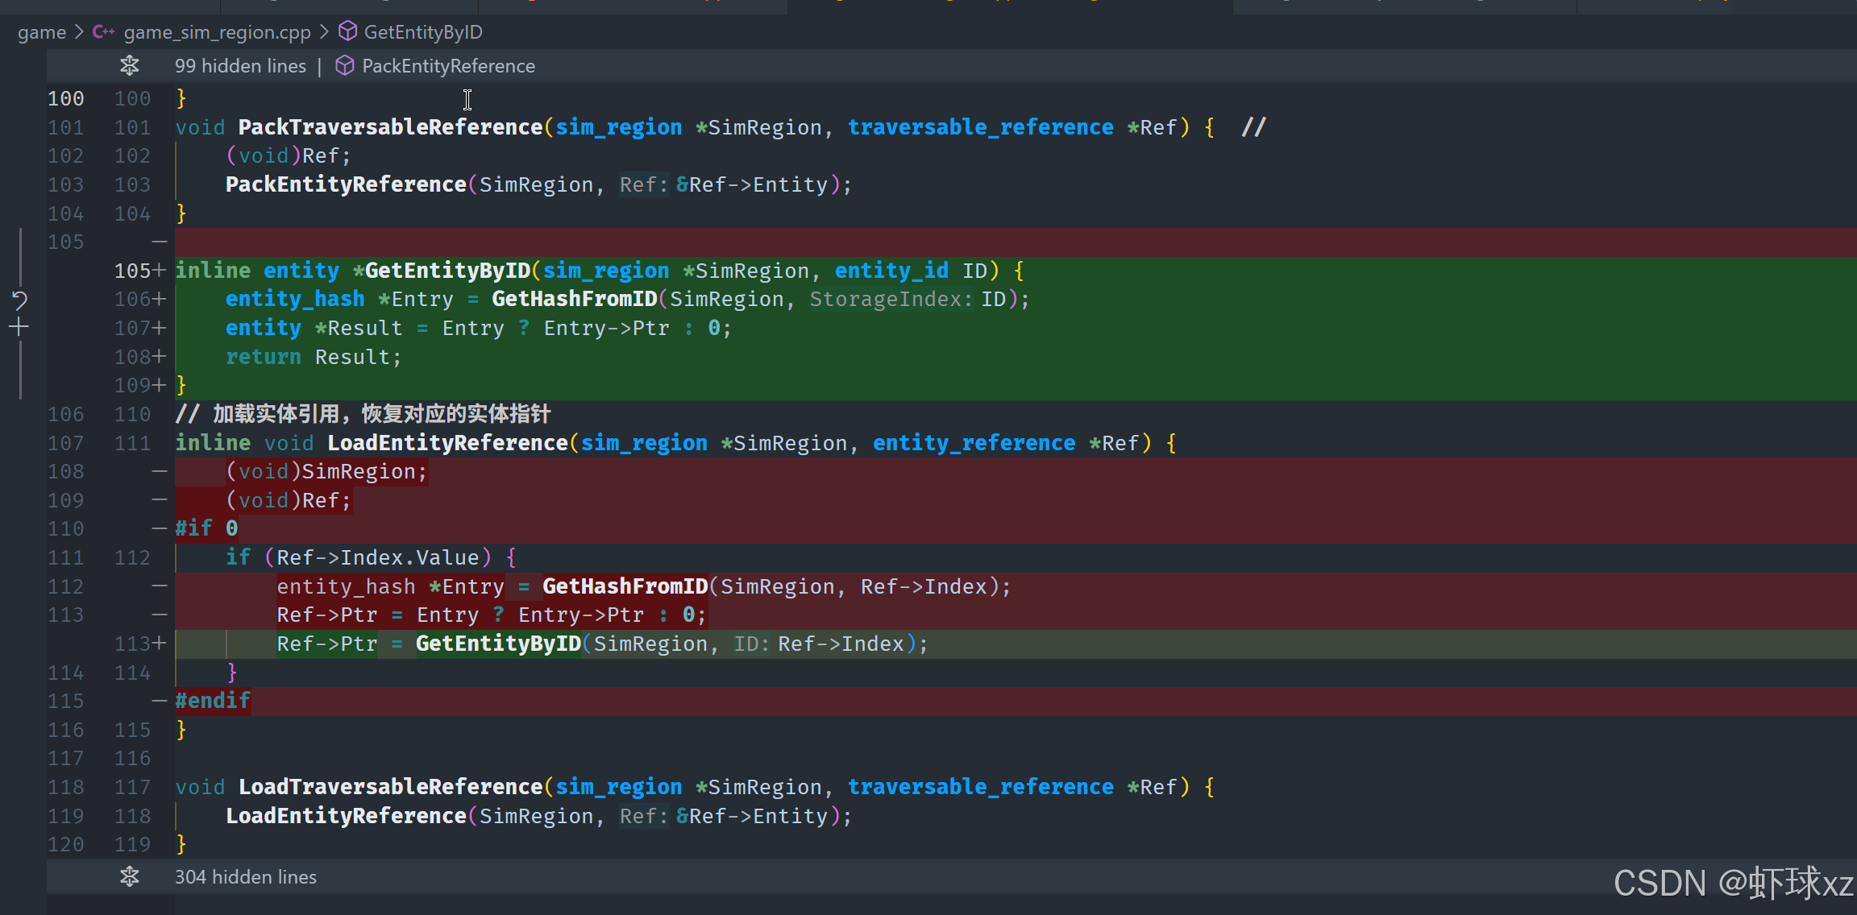
Task: Click the cube symbol icon before GetEntityByID breadcrumb
Action: click(x=347, y=31)
